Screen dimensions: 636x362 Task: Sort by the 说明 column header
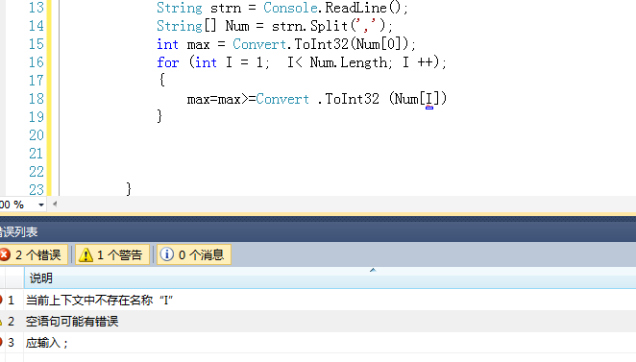41,278
